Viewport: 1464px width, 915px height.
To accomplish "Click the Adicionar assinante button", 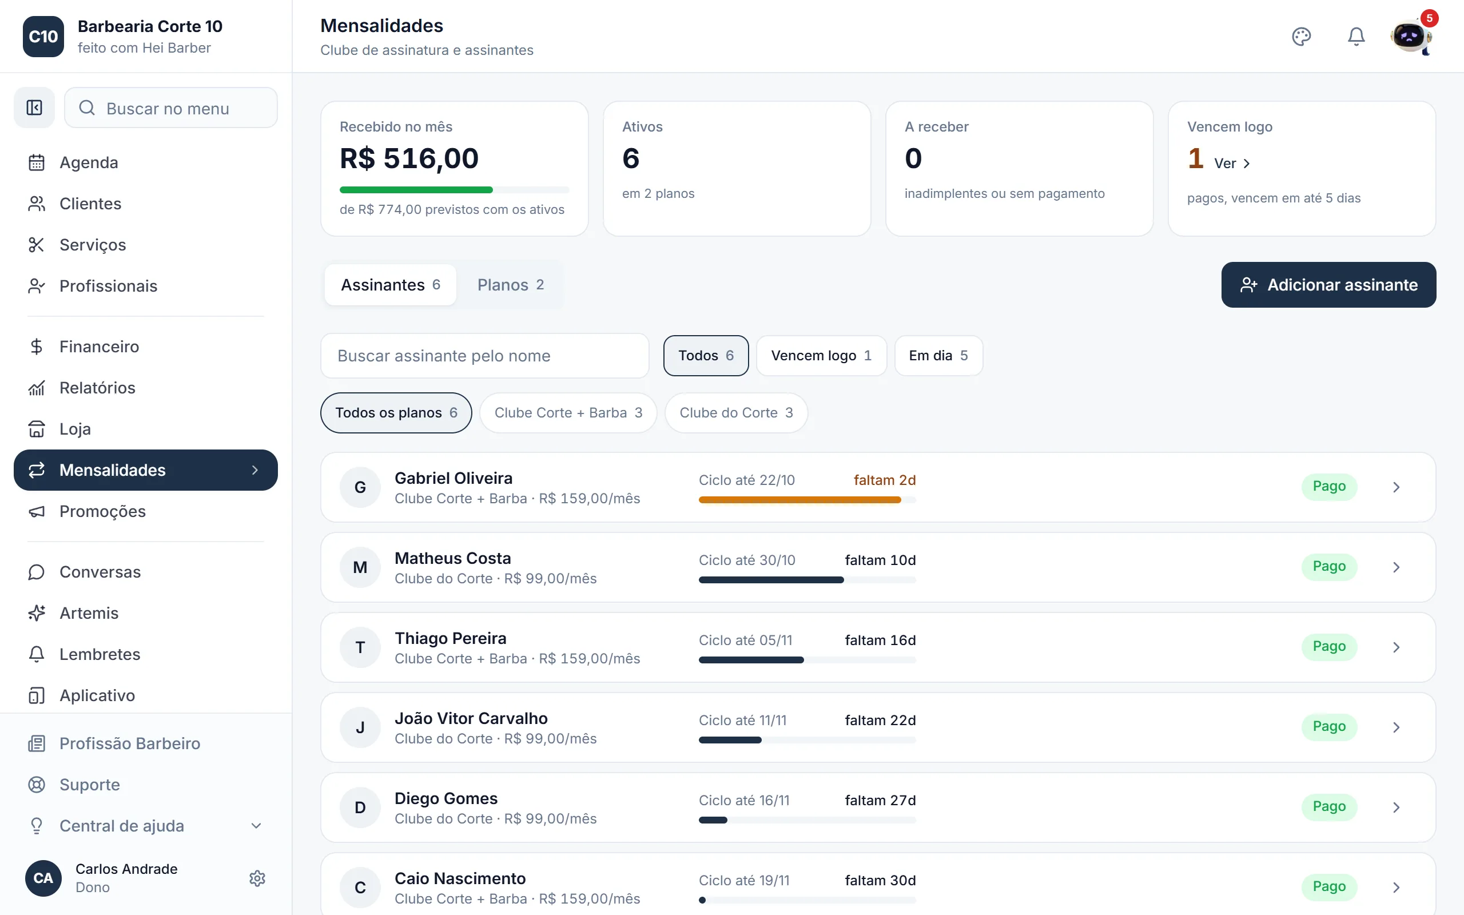I will tap(1328, 284).
